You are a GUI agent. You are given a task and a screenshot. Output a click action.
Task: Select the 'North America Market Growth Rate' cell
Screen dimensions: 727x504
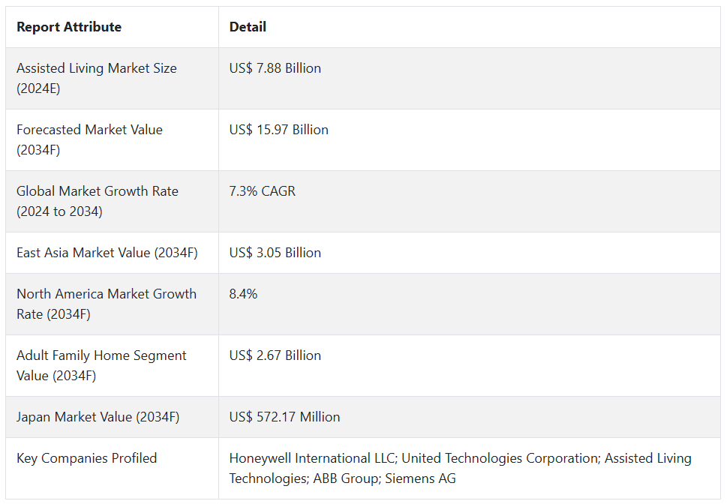107,304
